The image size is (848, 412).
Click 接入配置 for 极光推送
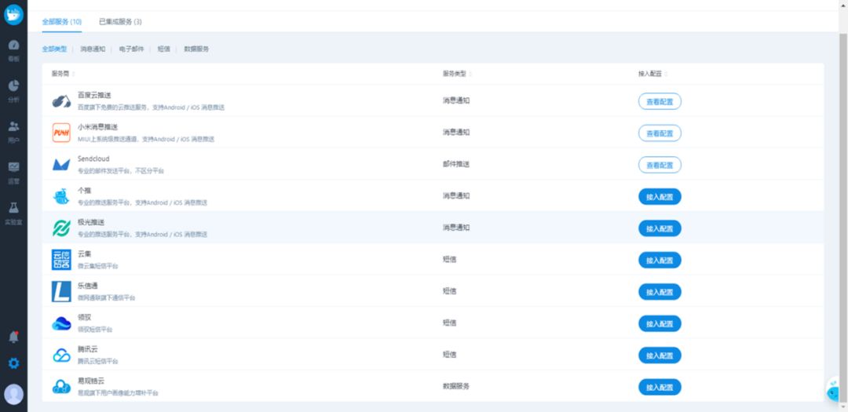[660, 228]
